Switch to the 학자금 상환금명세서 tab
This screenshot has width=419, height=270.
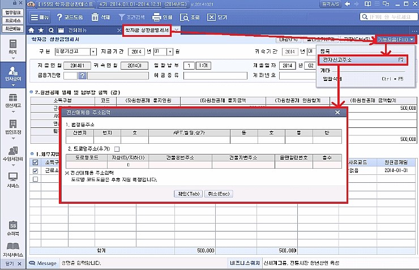point(147,30)
